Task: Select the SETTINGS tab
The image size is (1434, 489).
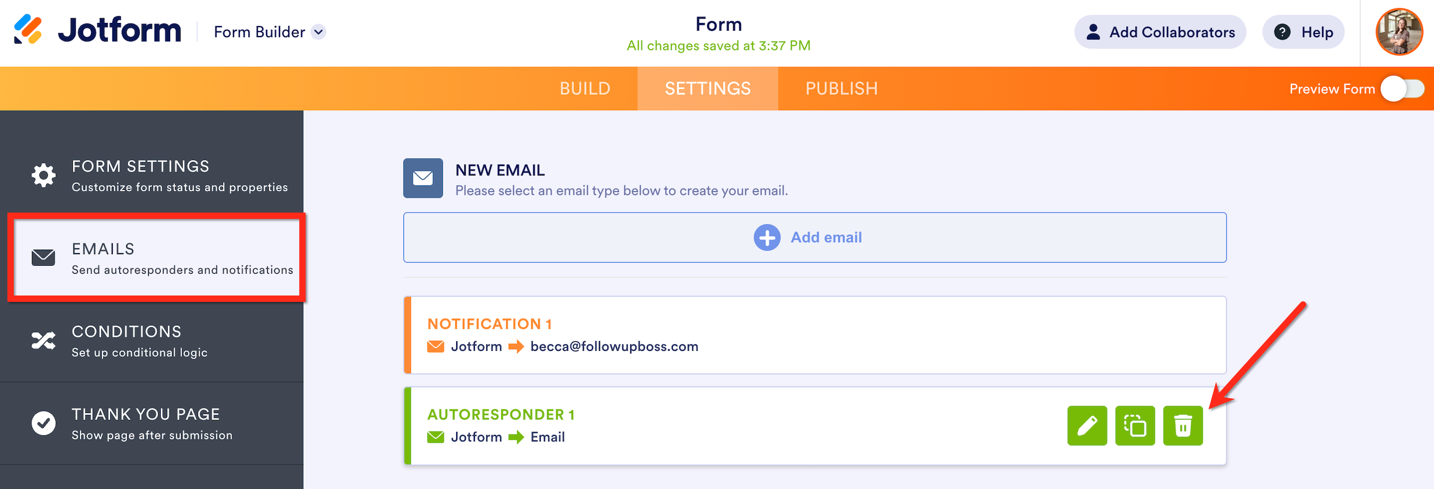Action: click(x=707, y=89)
